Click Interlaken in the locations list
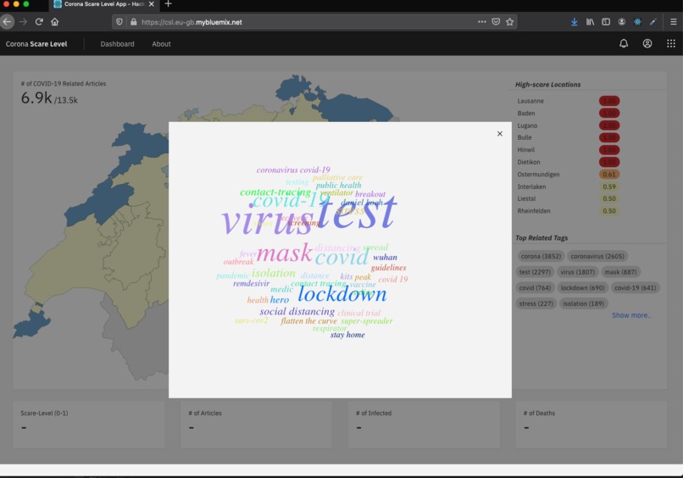 pos(531,186)
